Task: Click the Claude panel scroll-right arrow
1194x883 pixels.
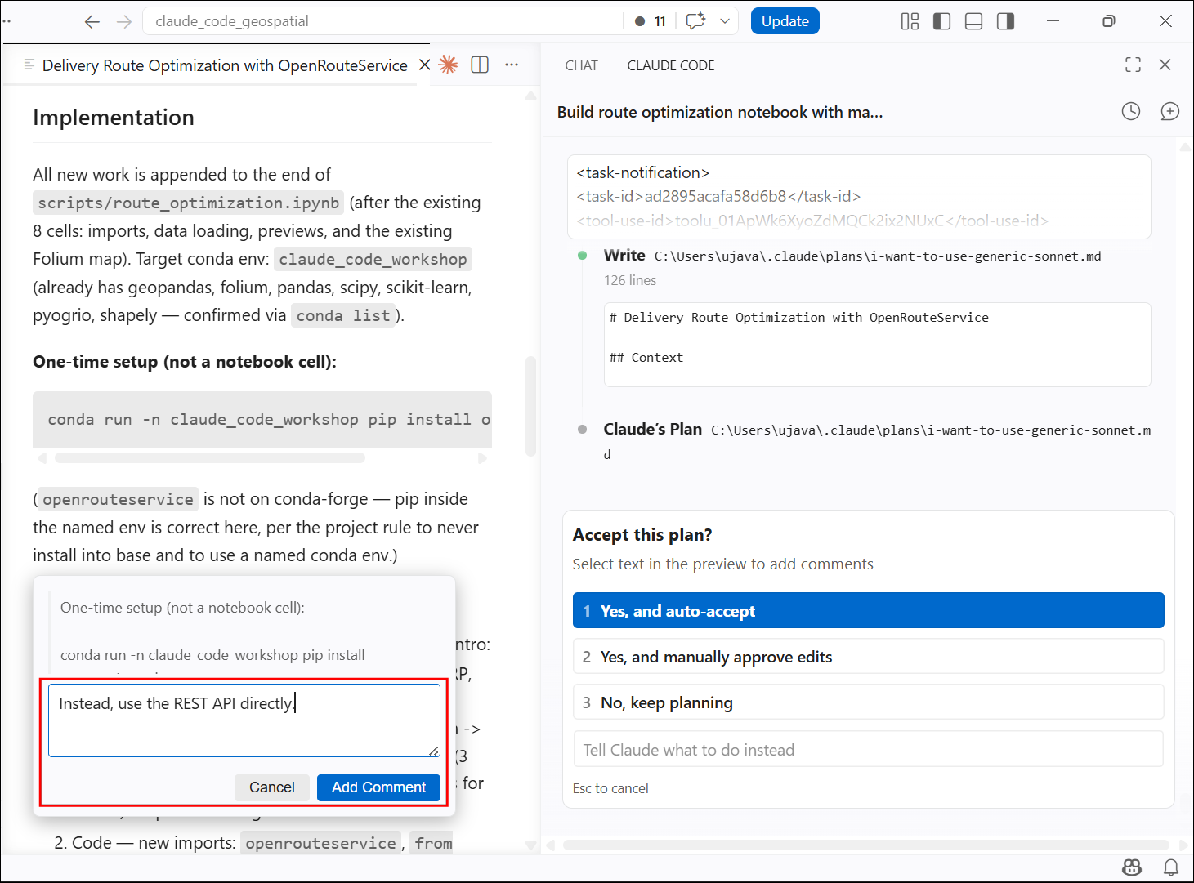Action: 1184,845
